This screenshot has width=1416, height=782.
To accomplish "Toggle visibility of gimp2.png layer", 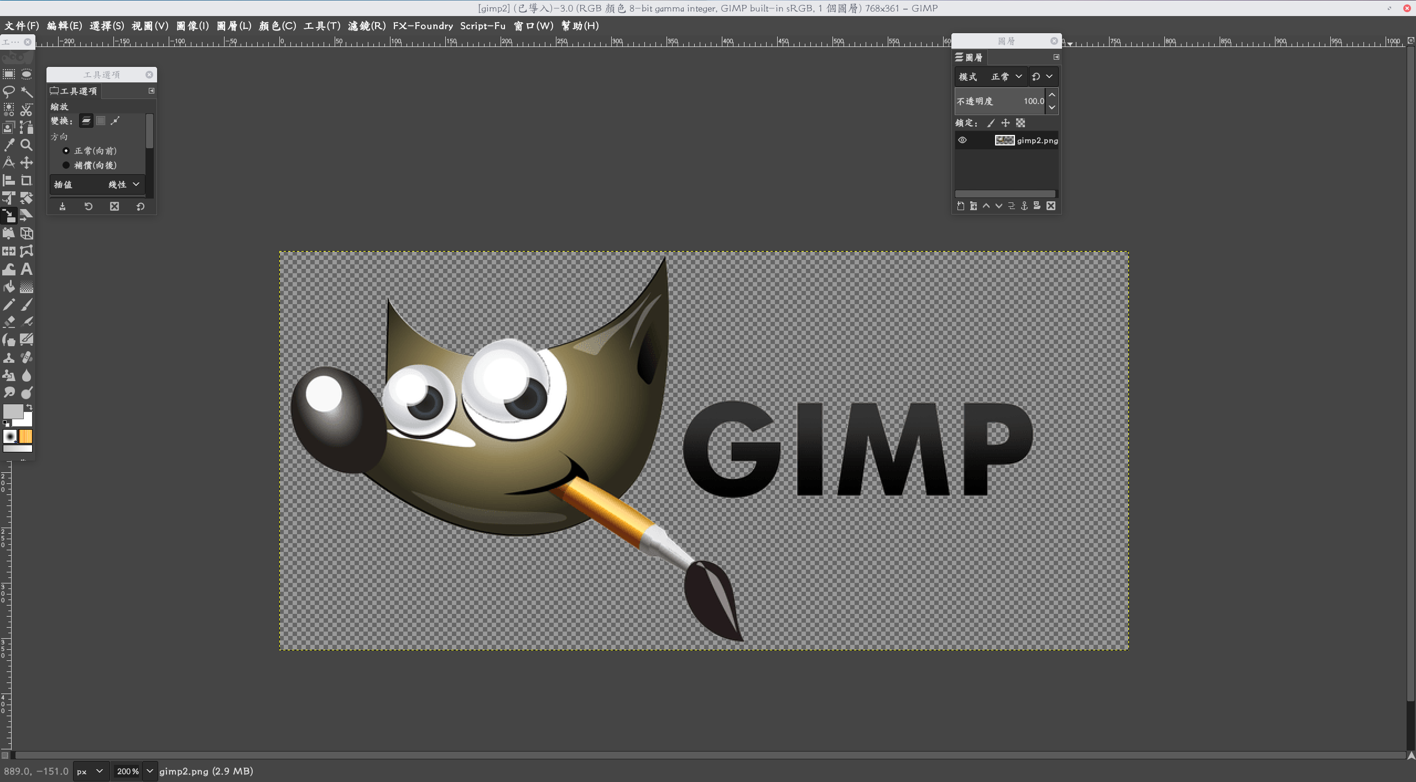I will (x=962, y=140).
